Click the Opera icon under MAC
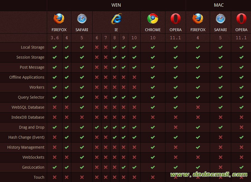The width and height of the screenshot is (251, 182). click(x=241, y=19)
